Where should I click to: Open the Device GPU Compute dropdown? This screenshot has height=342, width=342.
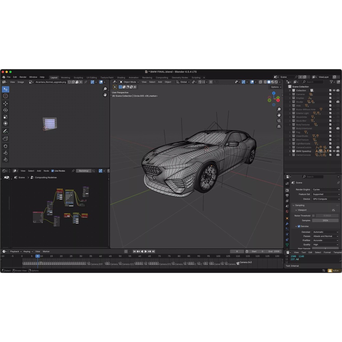pos(326,199)
